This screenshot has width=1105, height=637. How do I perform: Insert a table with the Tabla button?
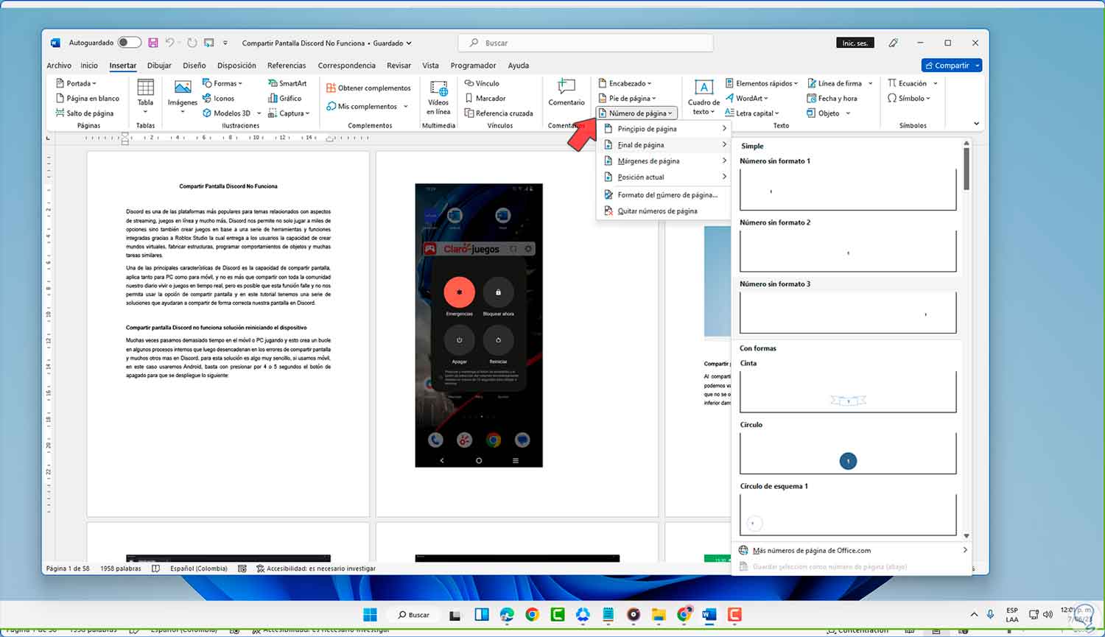[x=146, y=96]
